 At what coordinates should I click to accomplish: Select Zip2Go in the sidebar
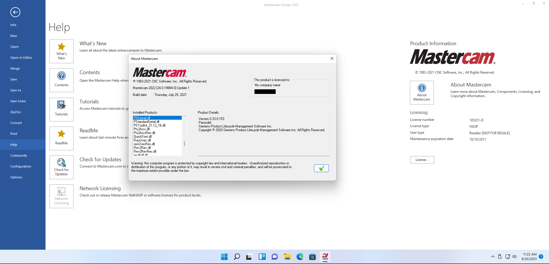pos(23,112)
